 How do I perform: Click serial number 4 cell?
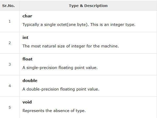tap(10, 86)
